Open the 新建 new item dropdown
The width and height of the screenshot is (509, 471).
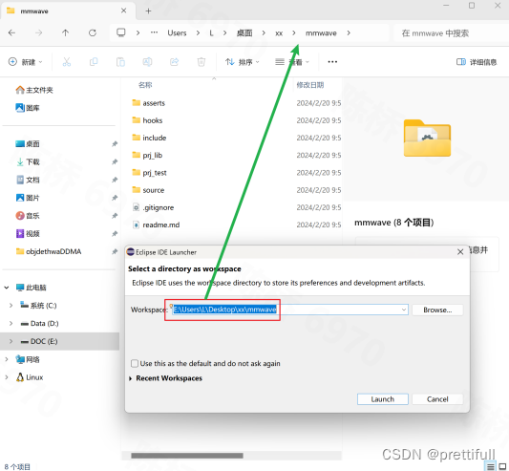click(x=26, y=62)
